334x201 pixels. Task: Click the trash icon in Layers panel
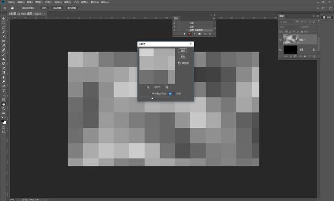[x=315, y=56]
